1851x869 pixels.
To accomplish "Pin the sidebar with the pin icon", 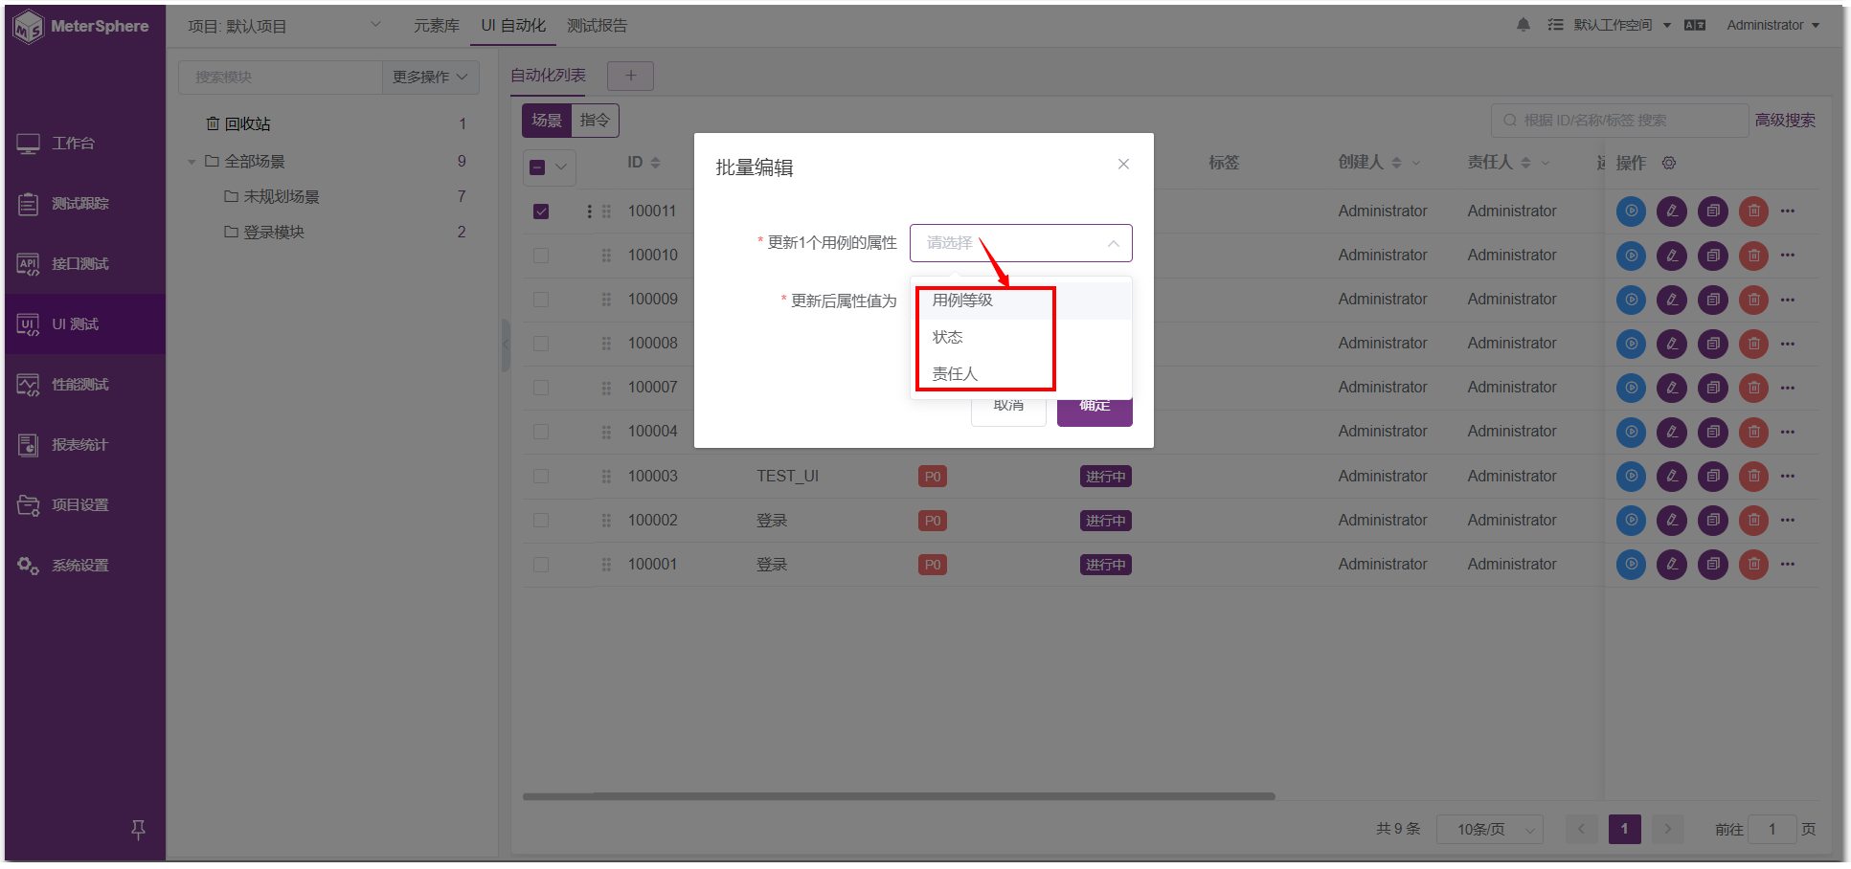I will click(x=138, y=830).
